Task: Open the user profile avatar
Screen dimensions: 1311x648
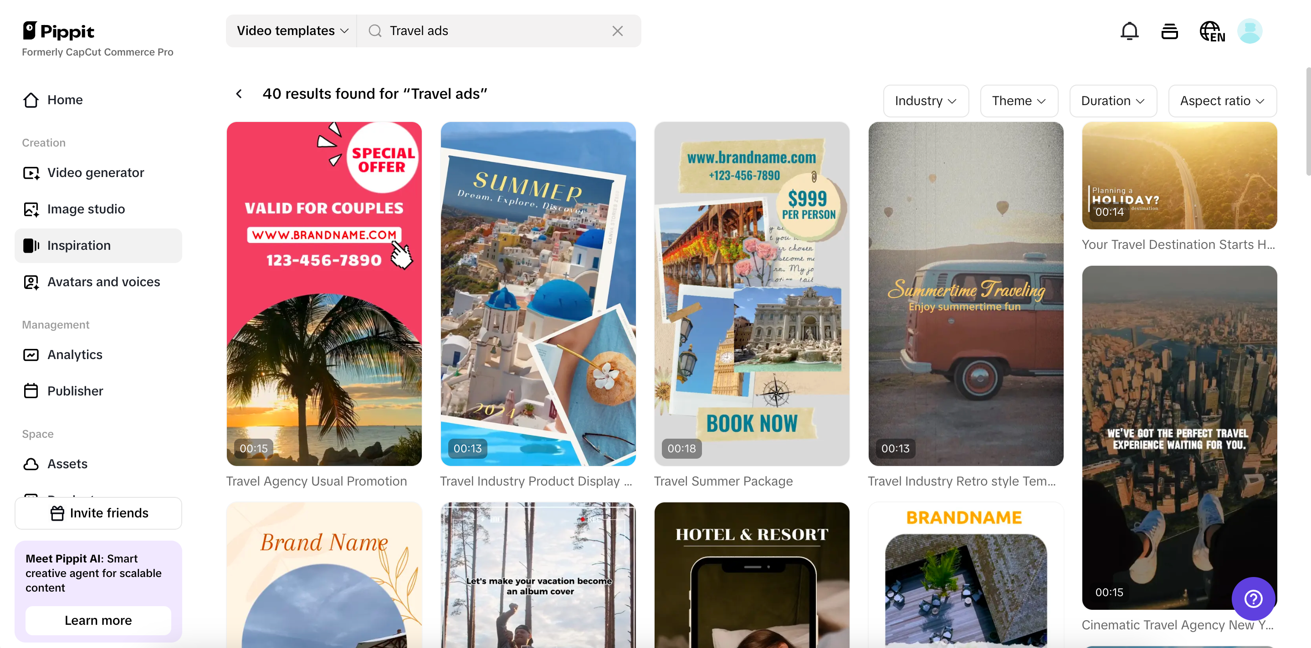Action: tap(1250, 30)
